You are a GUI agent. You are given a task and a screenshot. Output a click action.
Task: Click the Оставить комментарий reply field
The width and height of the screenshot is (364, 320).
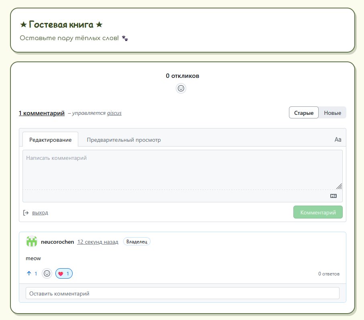pos(183,293)
